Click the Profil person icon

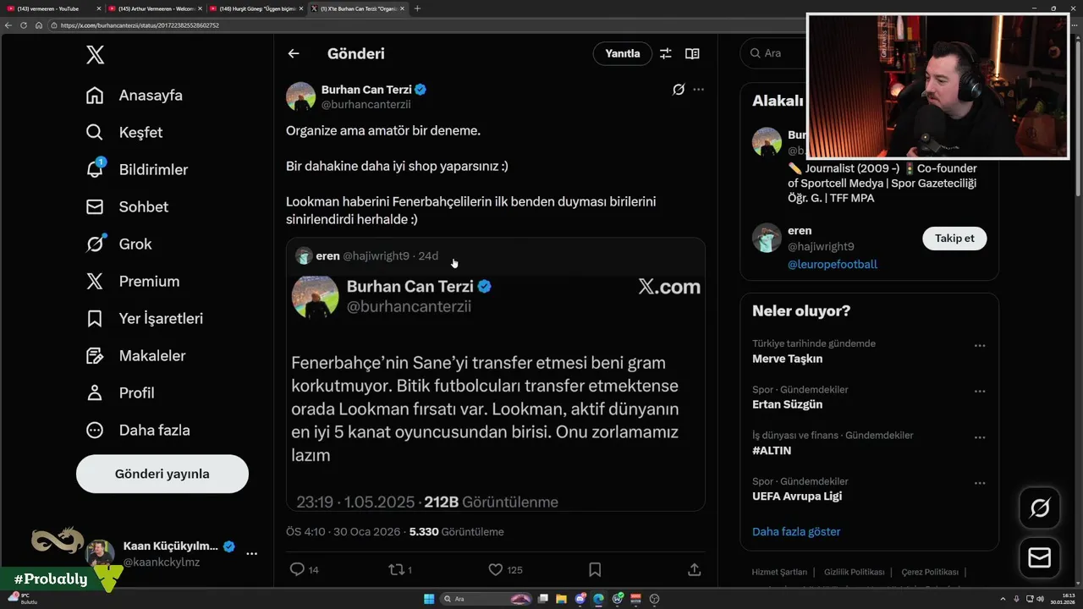[95, 393]
